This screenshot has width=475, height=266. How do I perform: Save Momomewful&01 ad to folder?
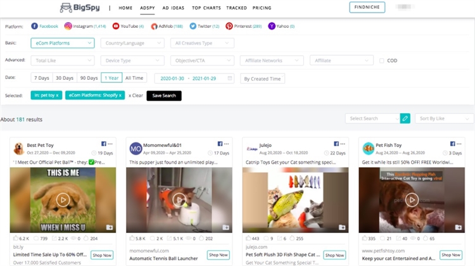tap(225, 227)
